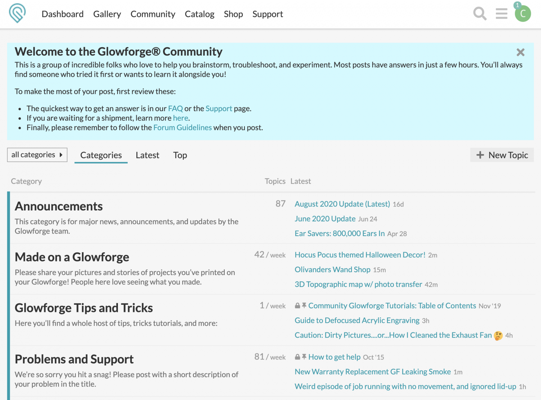Open the How to get help topic
The width and height of the screenshot is (541, 400).
[x=334, y=357]
